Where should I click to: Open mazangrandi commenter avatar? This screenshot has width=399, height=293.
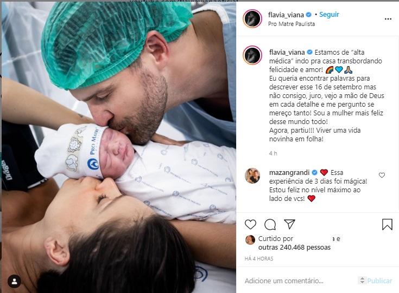(252, 175)
